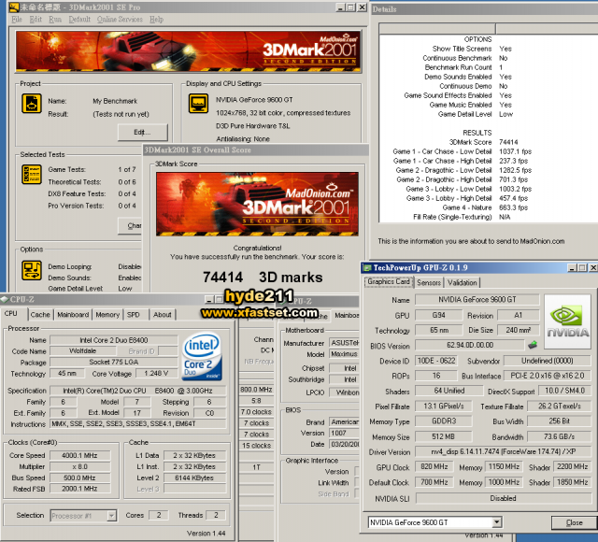
Task: Open the File menu in 3DMark2001
Action: pos(17,19)
